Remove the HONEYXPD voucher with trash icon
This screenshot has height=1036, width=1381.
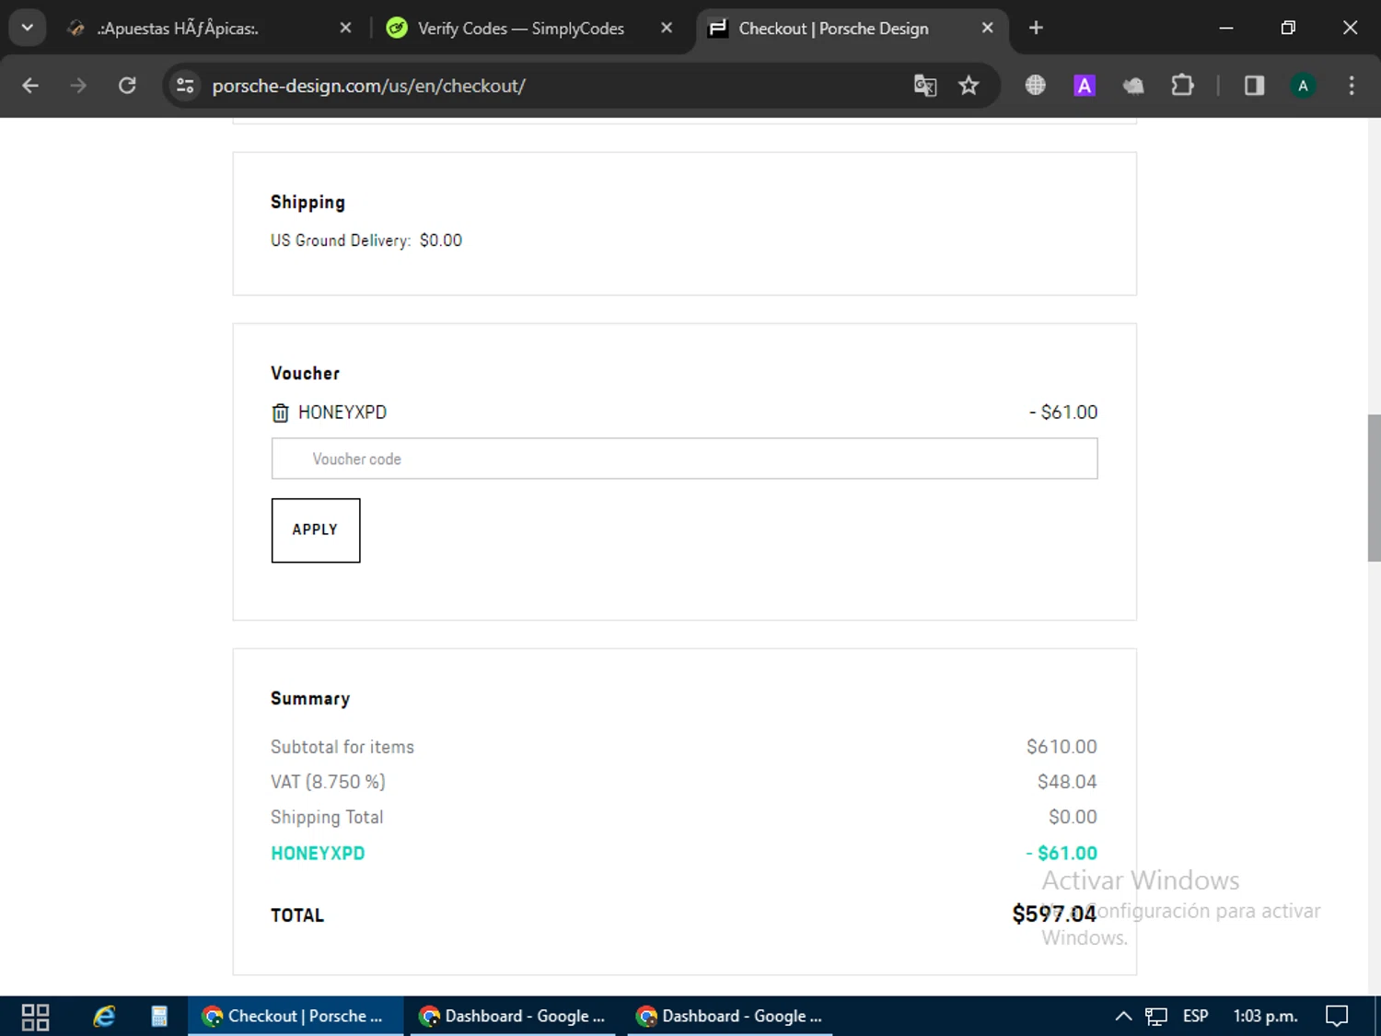coord(280,413)
